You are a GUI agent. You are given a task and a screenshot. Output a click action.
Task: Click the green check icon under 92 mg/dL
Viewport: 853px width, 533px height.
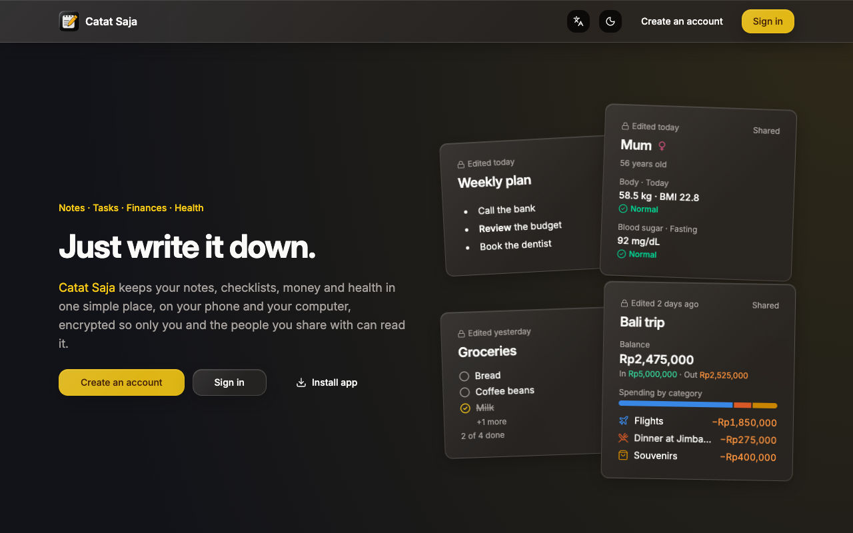point(622,254)
